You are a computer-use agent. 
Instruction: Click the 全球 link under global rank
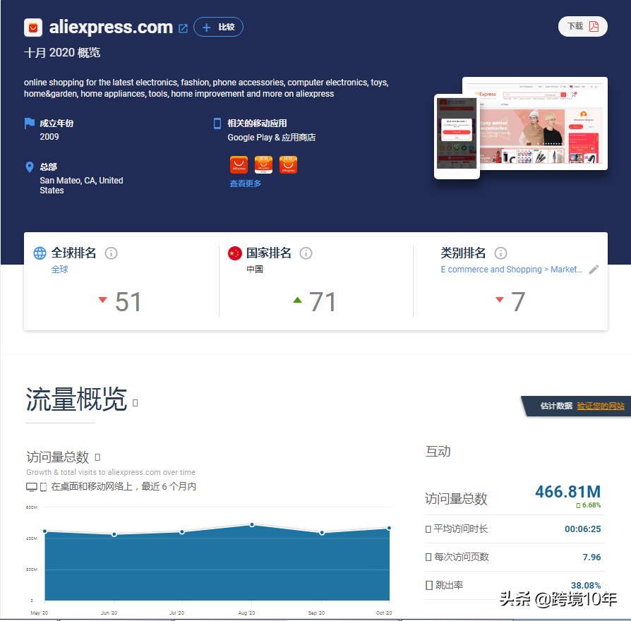coord(59,270)
